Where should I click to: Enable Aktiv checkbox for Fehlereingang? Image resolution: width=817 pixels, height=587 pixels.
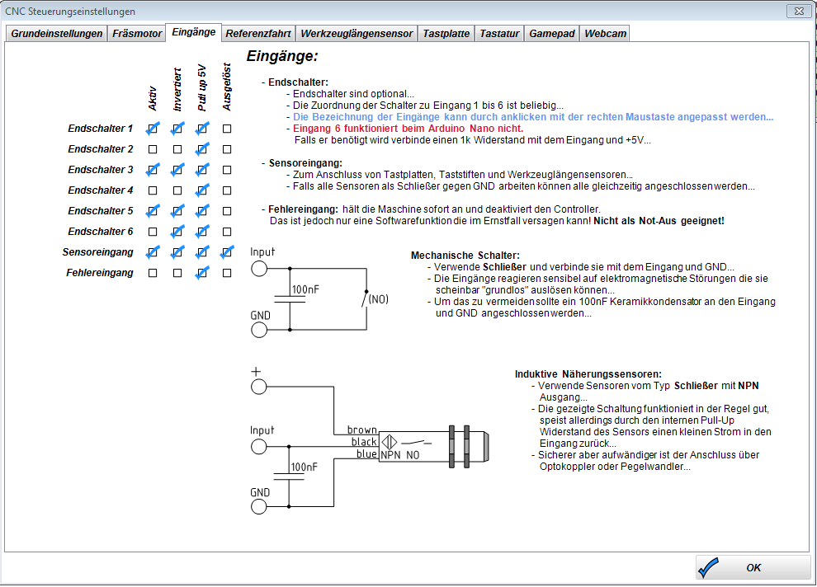point(153,273)
